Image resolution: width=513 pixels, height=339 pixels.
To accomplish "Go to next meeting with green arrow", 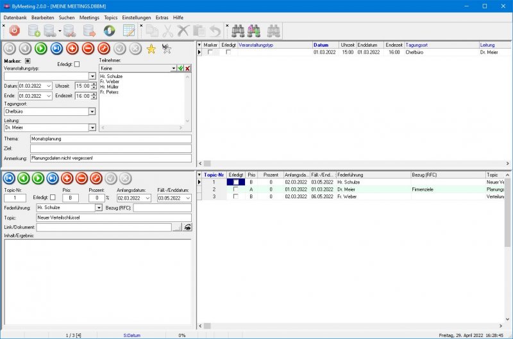I will (40, 49).
